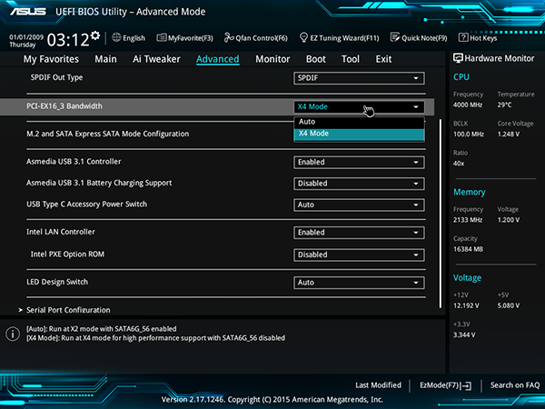Open the LED Design Switch dropdown
Viewport: 545px width, 409px height.
point(359,283)
